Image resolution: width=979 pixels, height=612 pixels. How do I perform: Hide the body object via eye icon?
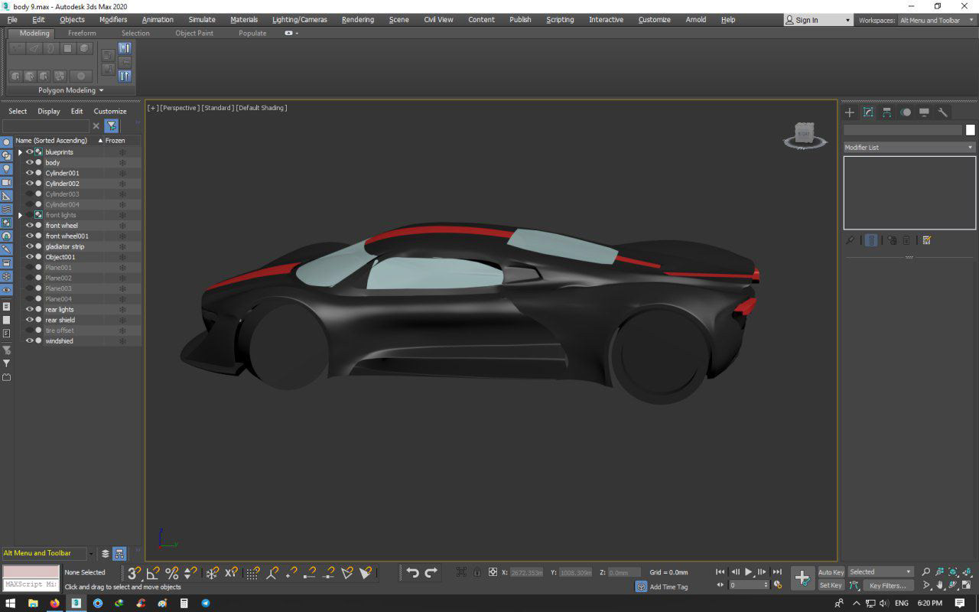click(30, 162)
